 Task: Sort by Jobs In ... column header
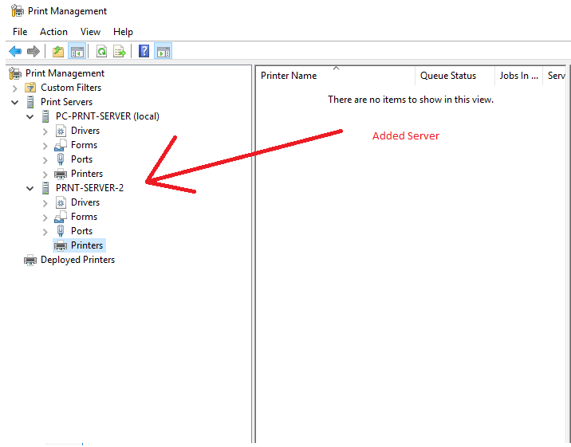coord(518,76)
